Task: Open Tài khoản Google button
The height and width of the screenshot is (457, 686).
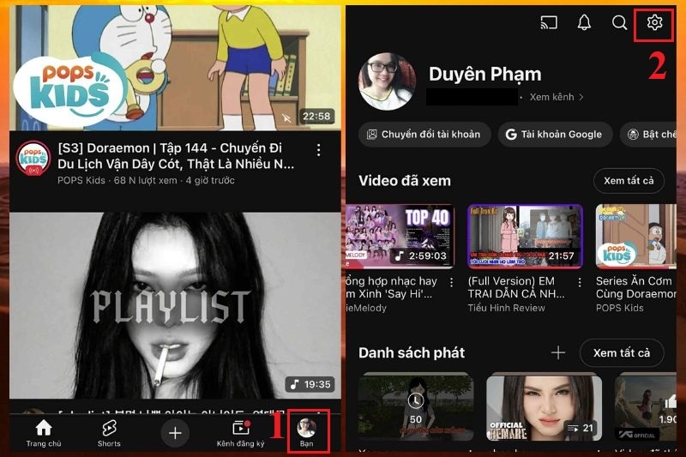Action: [554, 135]
